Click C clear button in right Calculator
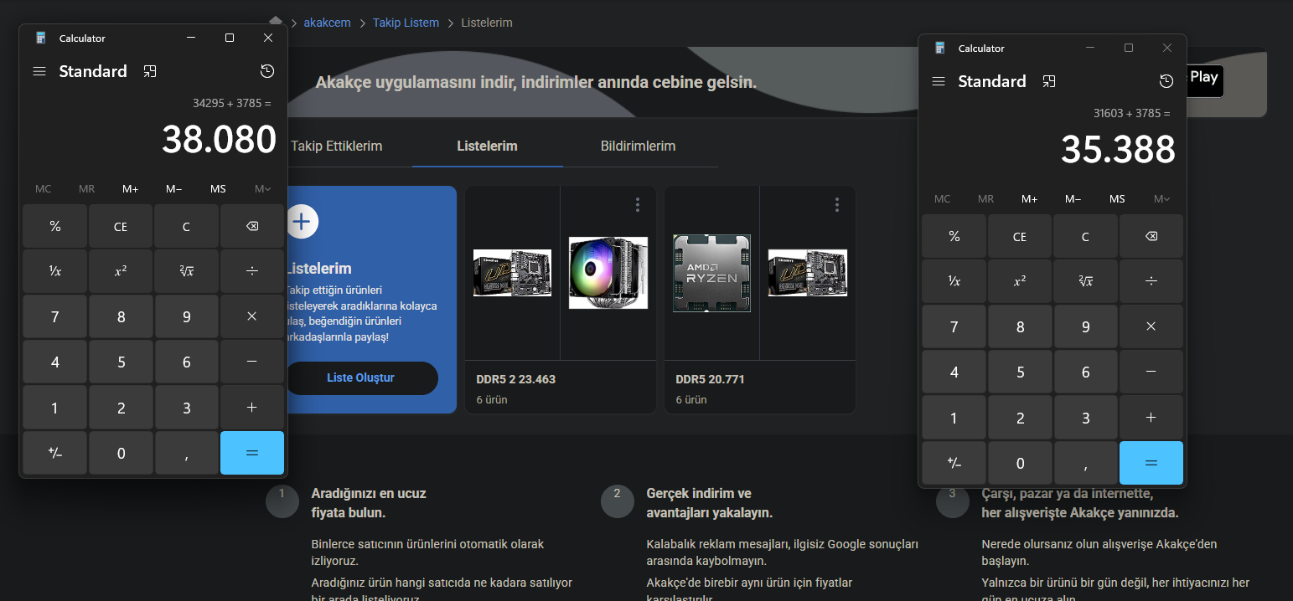Image resolution: width=1293 pixels, height=601 pixels. pos(1085,236)
